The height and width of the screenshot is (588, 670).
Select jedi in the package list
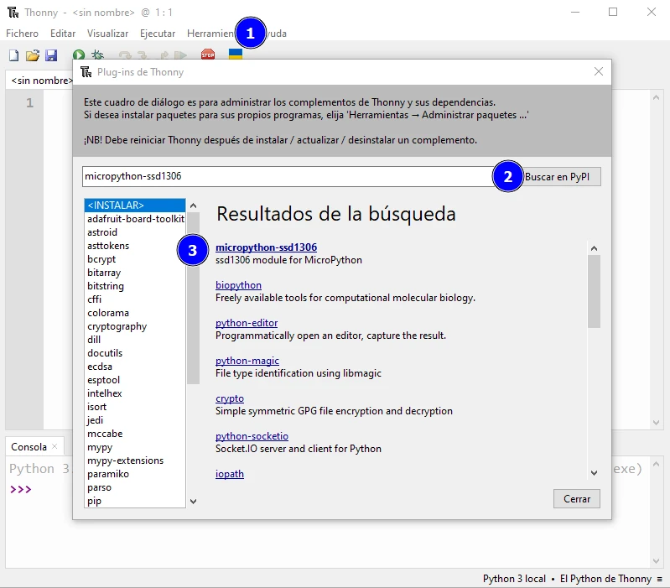135,420
